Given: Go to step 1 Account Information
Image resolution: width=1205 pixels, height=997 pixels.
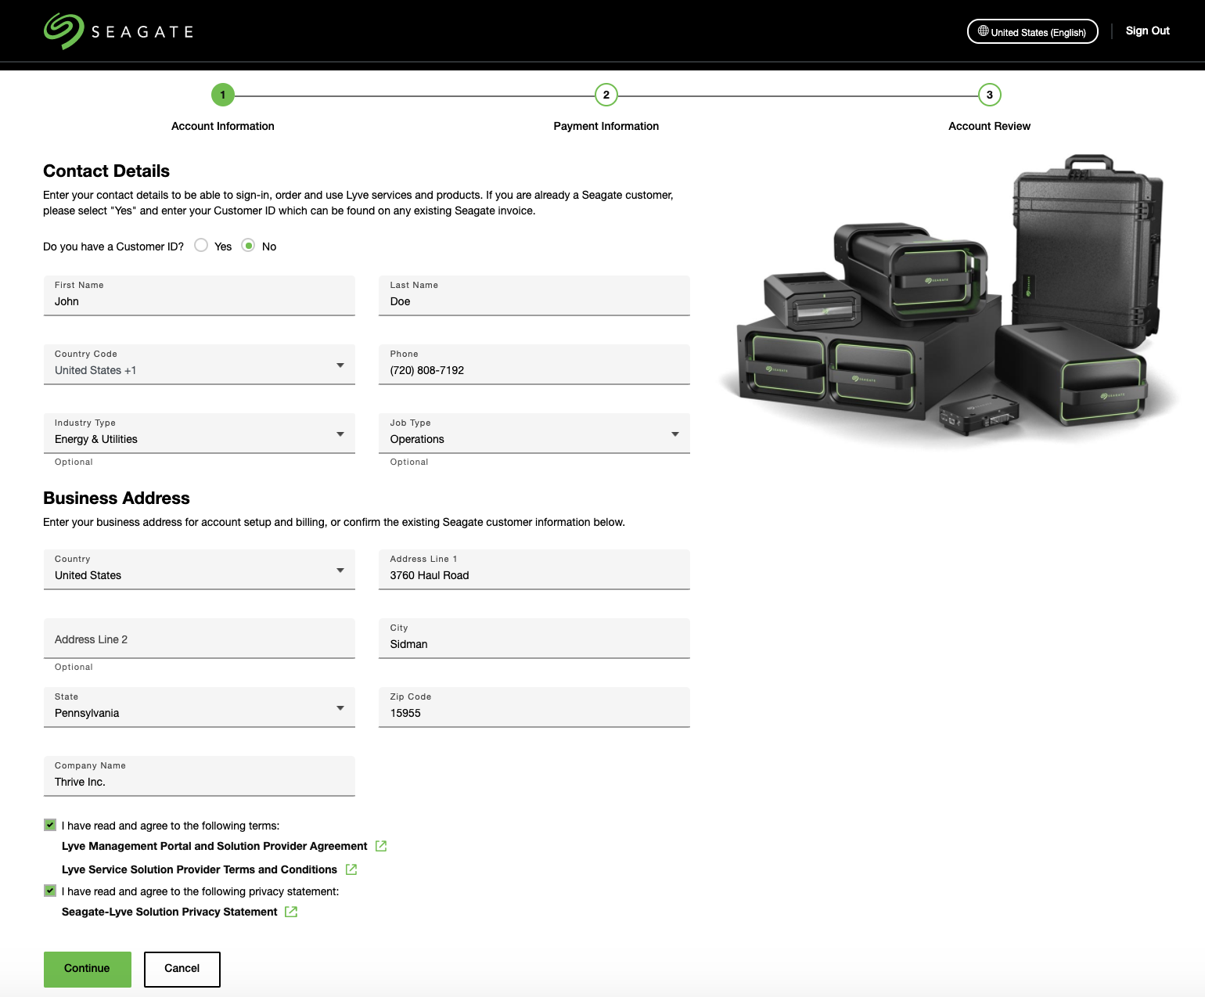Looking at the screenshot, I should (223, 95).
